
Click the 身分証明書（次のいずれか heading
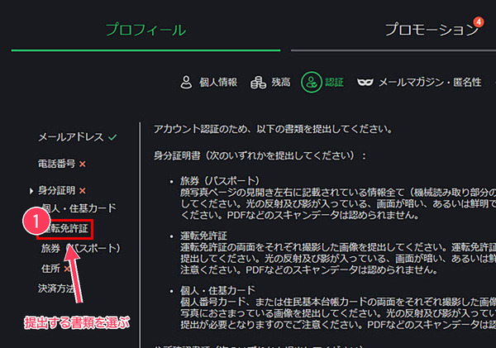pyautogui.click(x=260, y=155)
